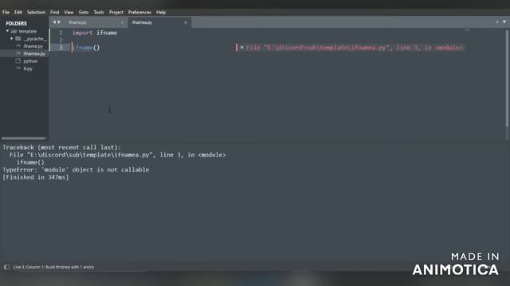Select the template folder in sidebar
This screenshot has height=286, width=510.
click(28, 32)
